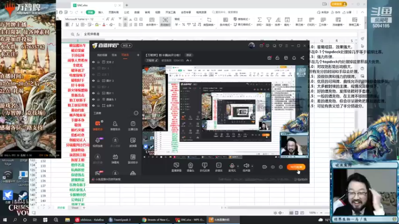Viewport: 399px width, 224px height.
Task: Click the Undo arrow in WPS quick toolbar
Action: pyautogui.click(x=71, y=12)
